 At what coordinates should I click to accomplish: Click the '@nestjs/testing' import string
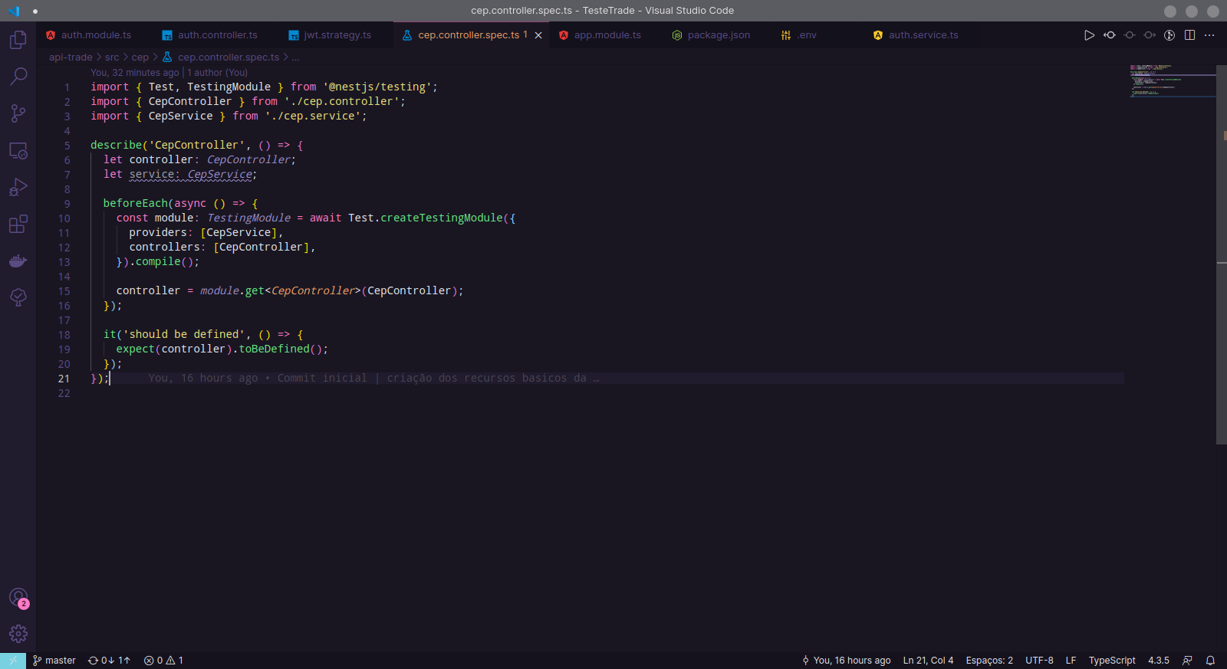pyautogui.click(x=377, y=87)
